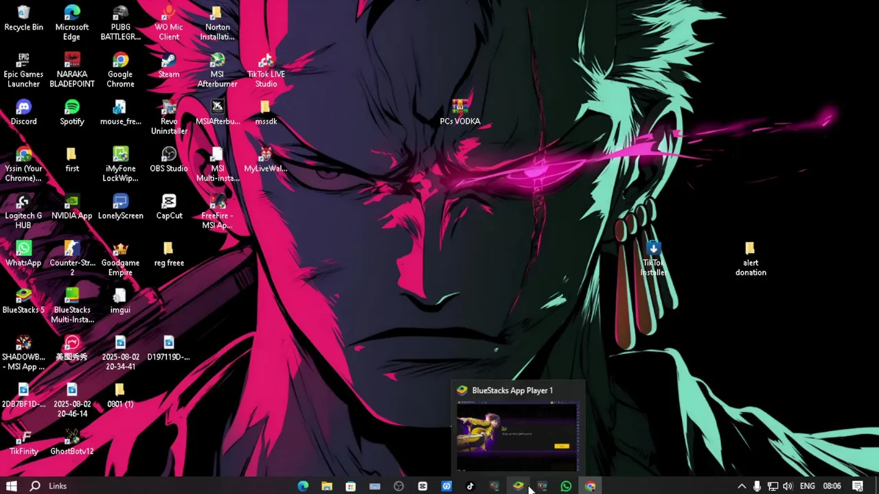Open the Windows Start menu
The image size is (879, 494).
coord(12,486)
